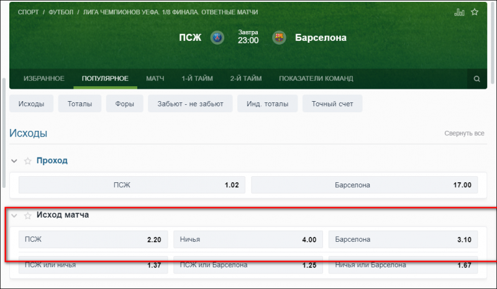This screenshot has width=497, height=289.
Task: Click the Барселона team name in header
Action: tap(321, 38)
